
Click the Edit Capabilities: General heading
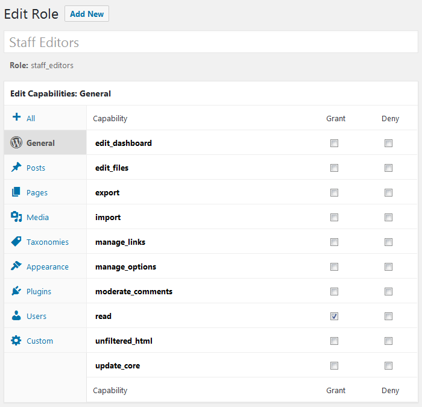(60, 93)
